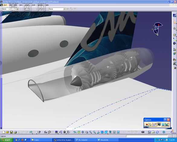Open the Help menu
Viewport: 177px width, 142px height.
47,5
